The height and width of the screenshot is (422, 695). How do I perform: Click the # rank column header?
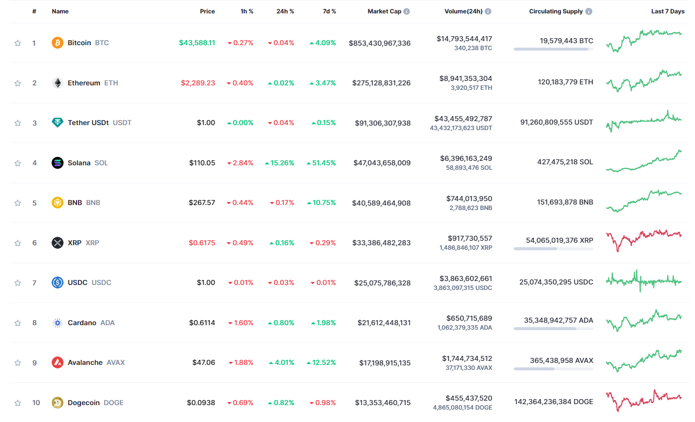click(x=34, y=11)
